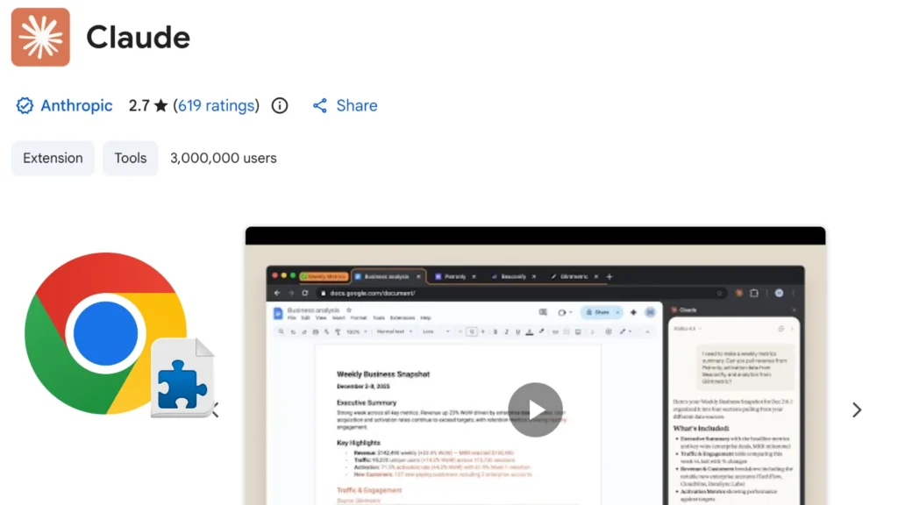Click the Share icon next to the rating
This screenshot has width=898, height=505.
pyautogui.click(x=320, y=105)
